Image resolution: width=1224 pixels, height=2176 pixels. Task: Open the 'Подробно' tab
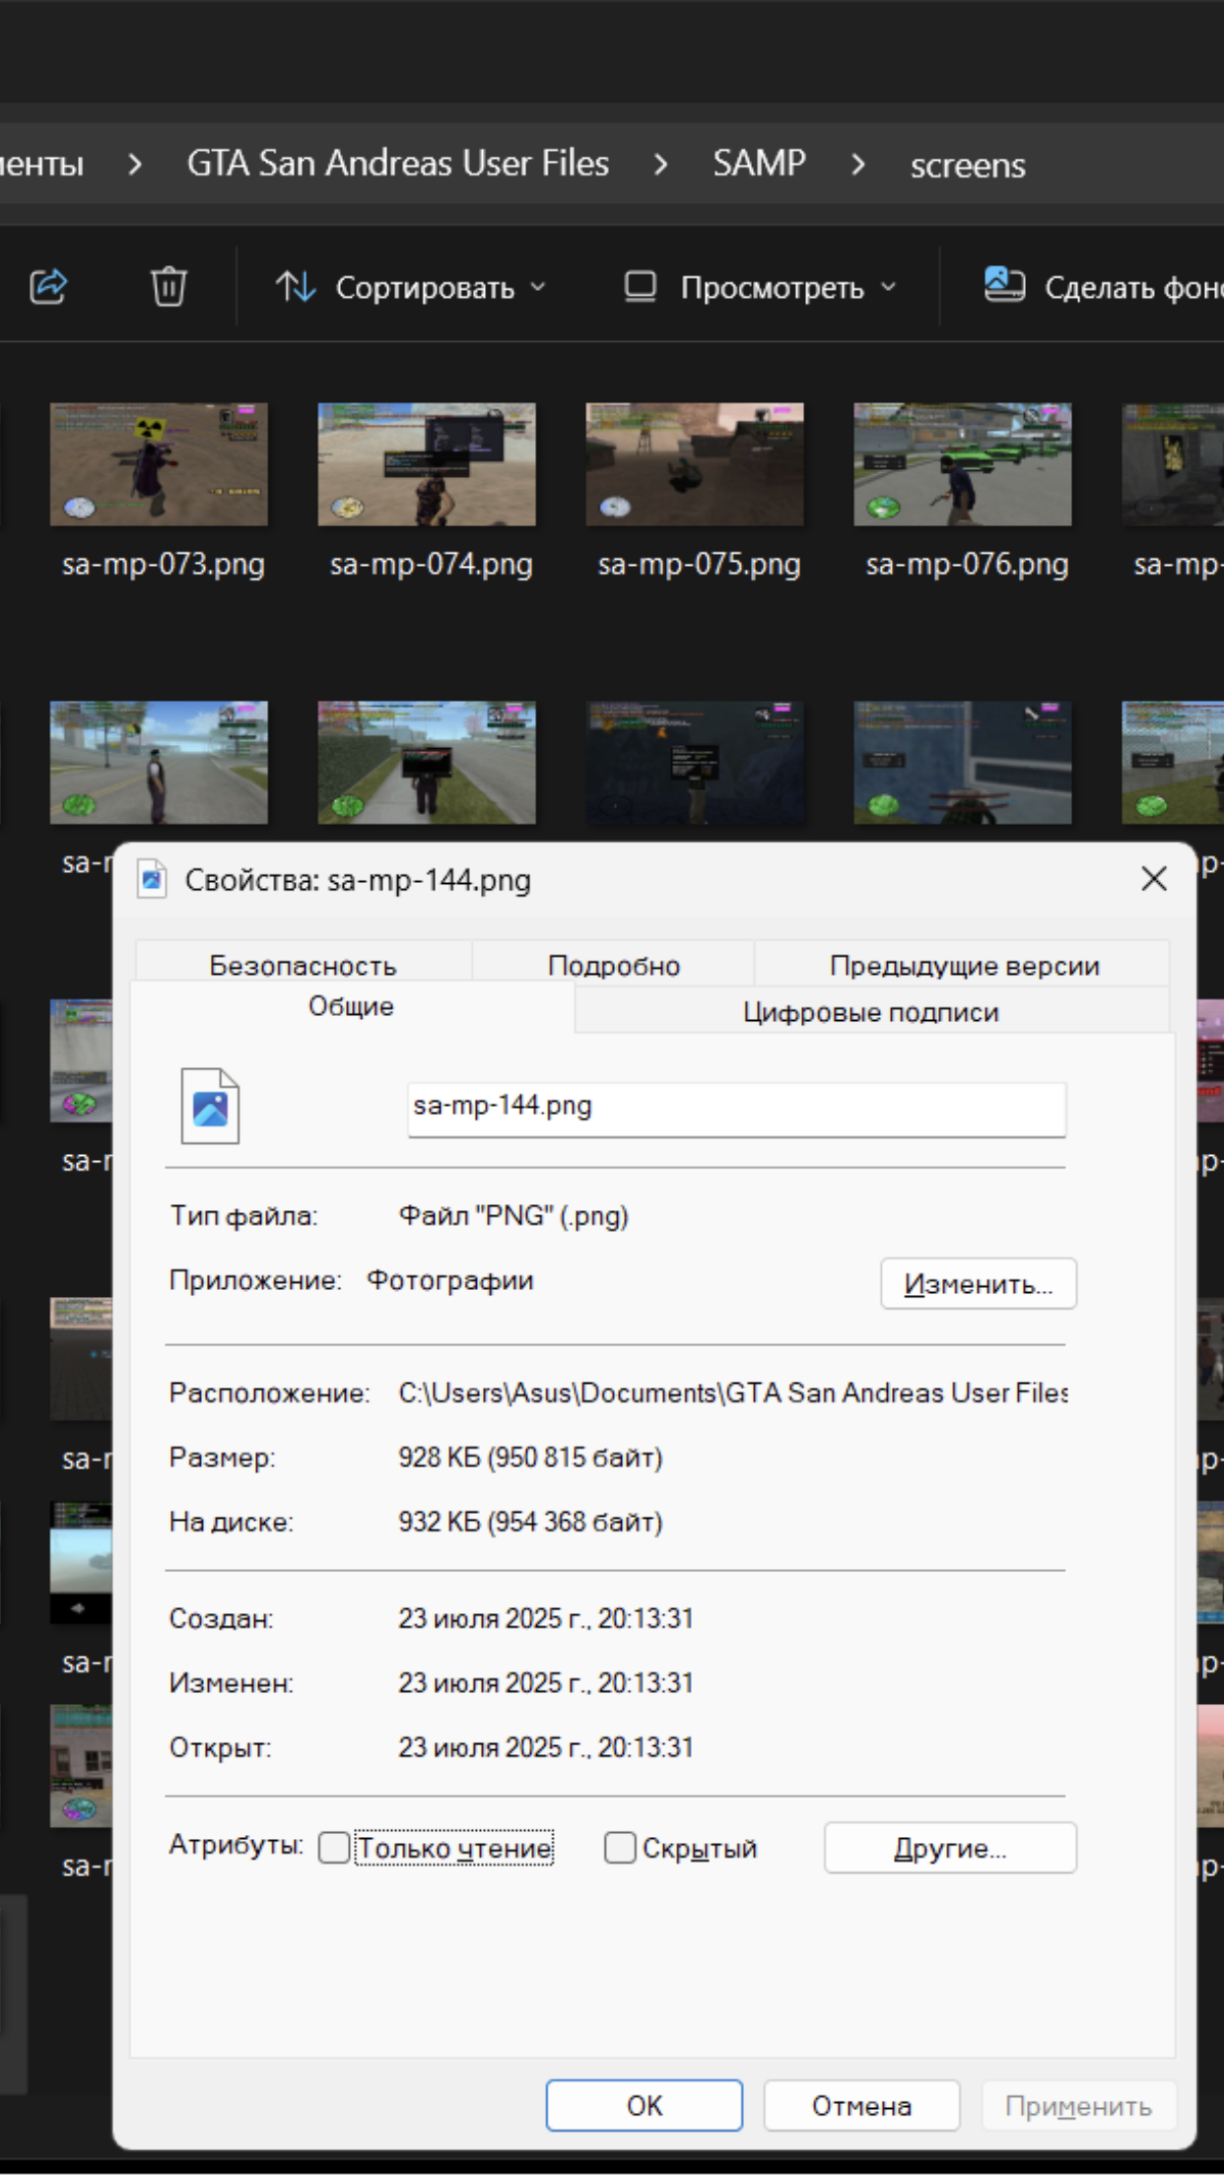[x=613, y=965]
